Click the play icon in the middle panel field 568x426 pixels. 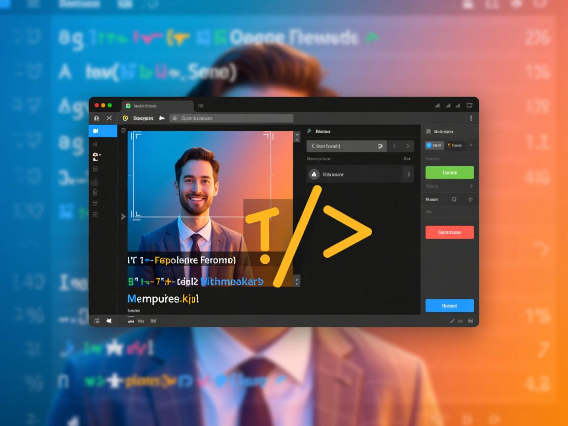(x=380, y=146)
